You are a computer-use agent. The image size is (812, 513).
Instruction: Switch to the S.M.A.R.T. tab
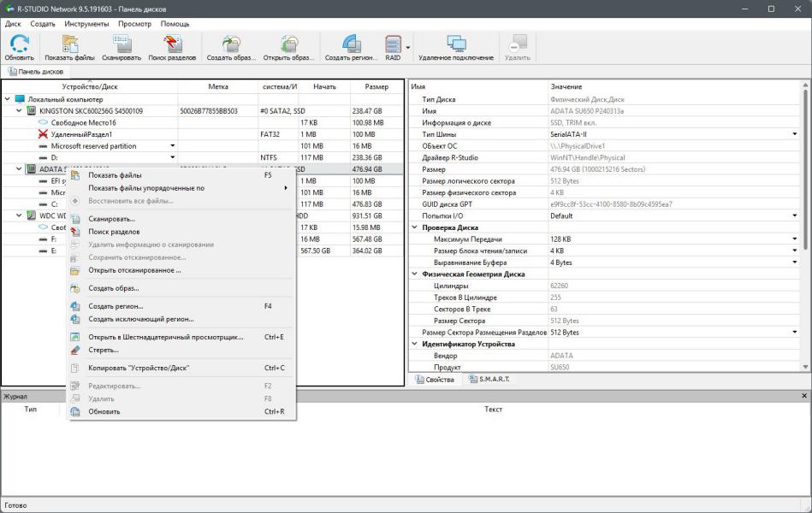click(487, 380)
